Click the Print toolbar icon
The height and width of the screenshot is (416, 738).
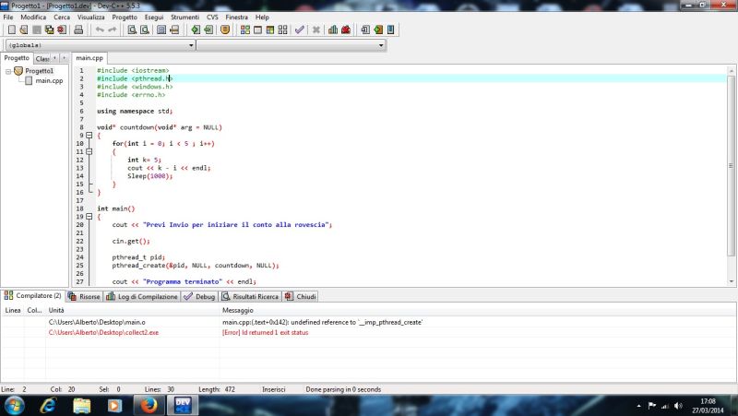tap(78, 30)
